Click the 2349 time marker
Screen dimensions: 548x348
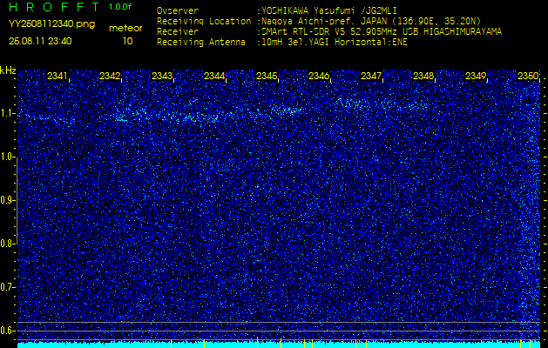476,76
